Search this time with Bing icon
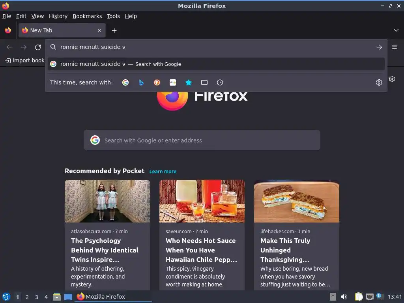404x303 pixels. 141,82
